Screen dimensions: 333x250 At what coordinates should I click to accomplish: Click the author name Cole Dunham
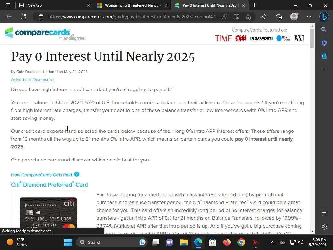coord(28,72)
